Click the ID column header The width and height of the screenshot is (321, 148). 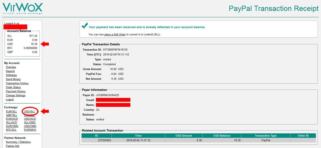[x=97, y=136]
